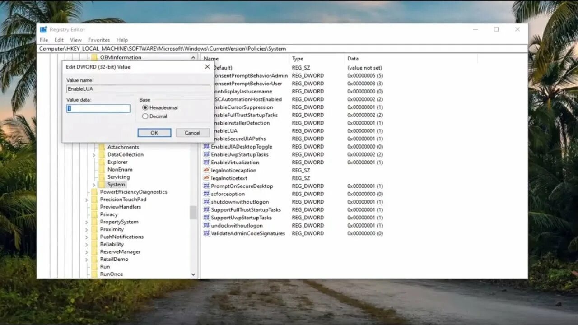Open the Edit menu
This screenshot has height=325, width=578.
[59, 40]
